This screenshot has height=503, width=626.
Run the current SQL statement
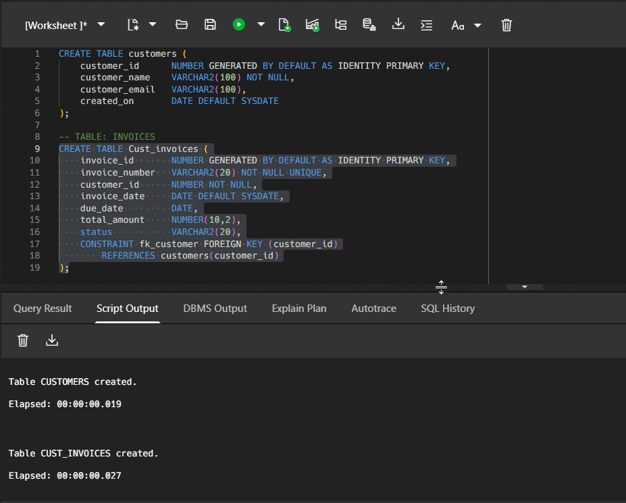238,24
